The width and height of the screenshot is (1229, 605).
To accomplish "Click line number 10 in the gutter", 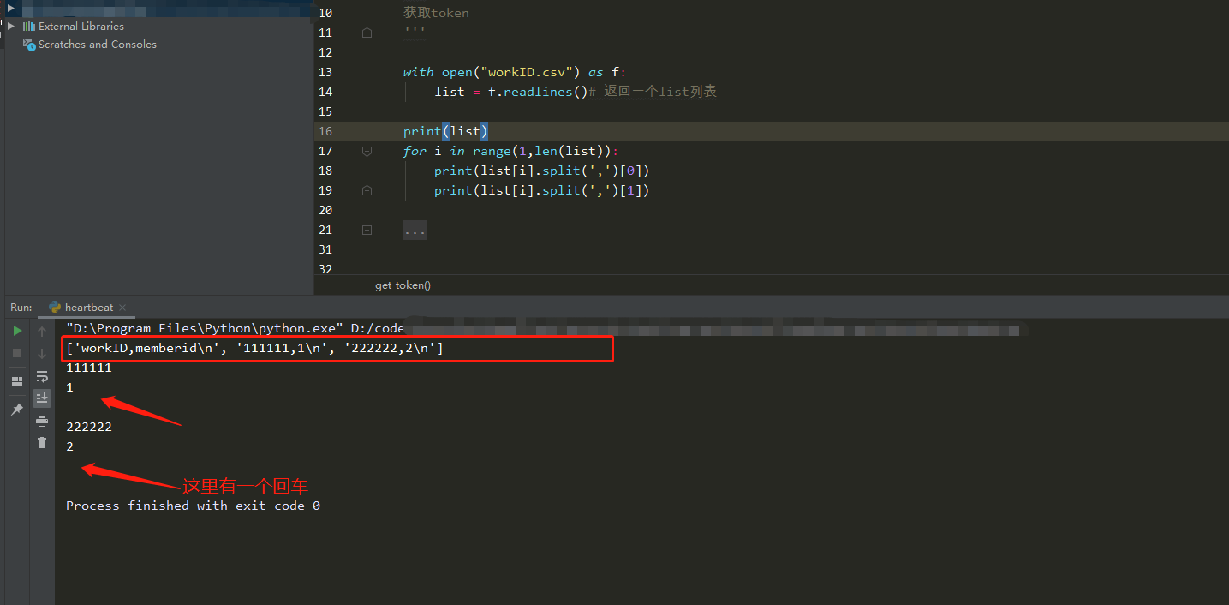I will click(x=325, y=13).
